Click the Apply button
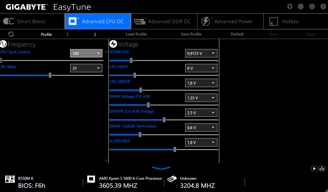The image size is (328, 192). 311,34
